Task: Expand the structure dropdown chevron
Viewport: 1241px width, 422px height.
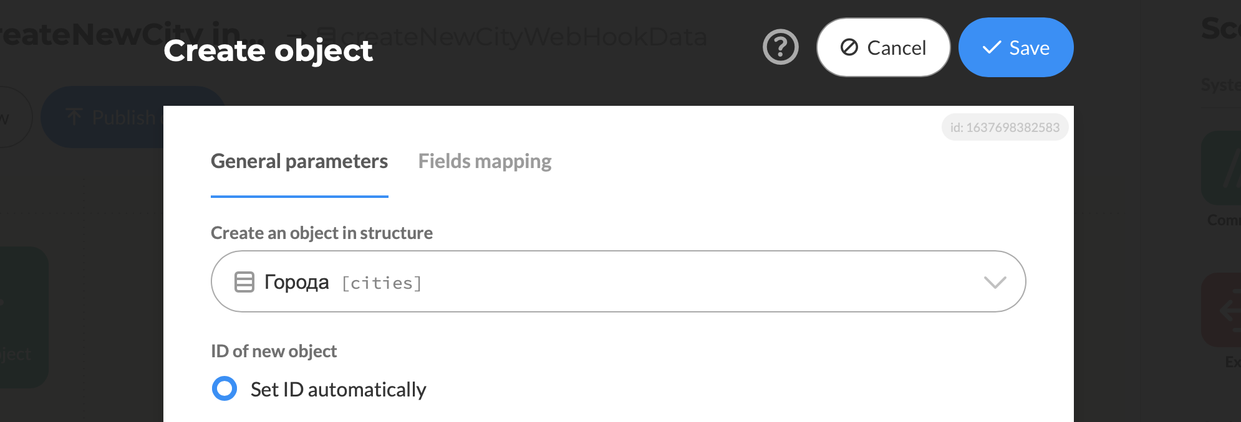Action: click(x=995, y=282)
